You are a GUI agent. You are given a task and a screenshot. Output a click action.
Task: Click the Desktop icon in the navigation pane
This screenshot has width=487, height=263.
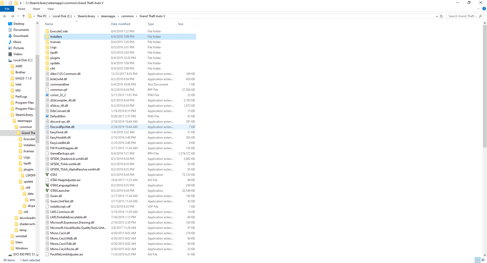pyautogui.click(x=10, y=24)
